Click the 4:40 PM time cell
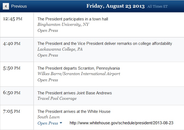 click(12, 44)
